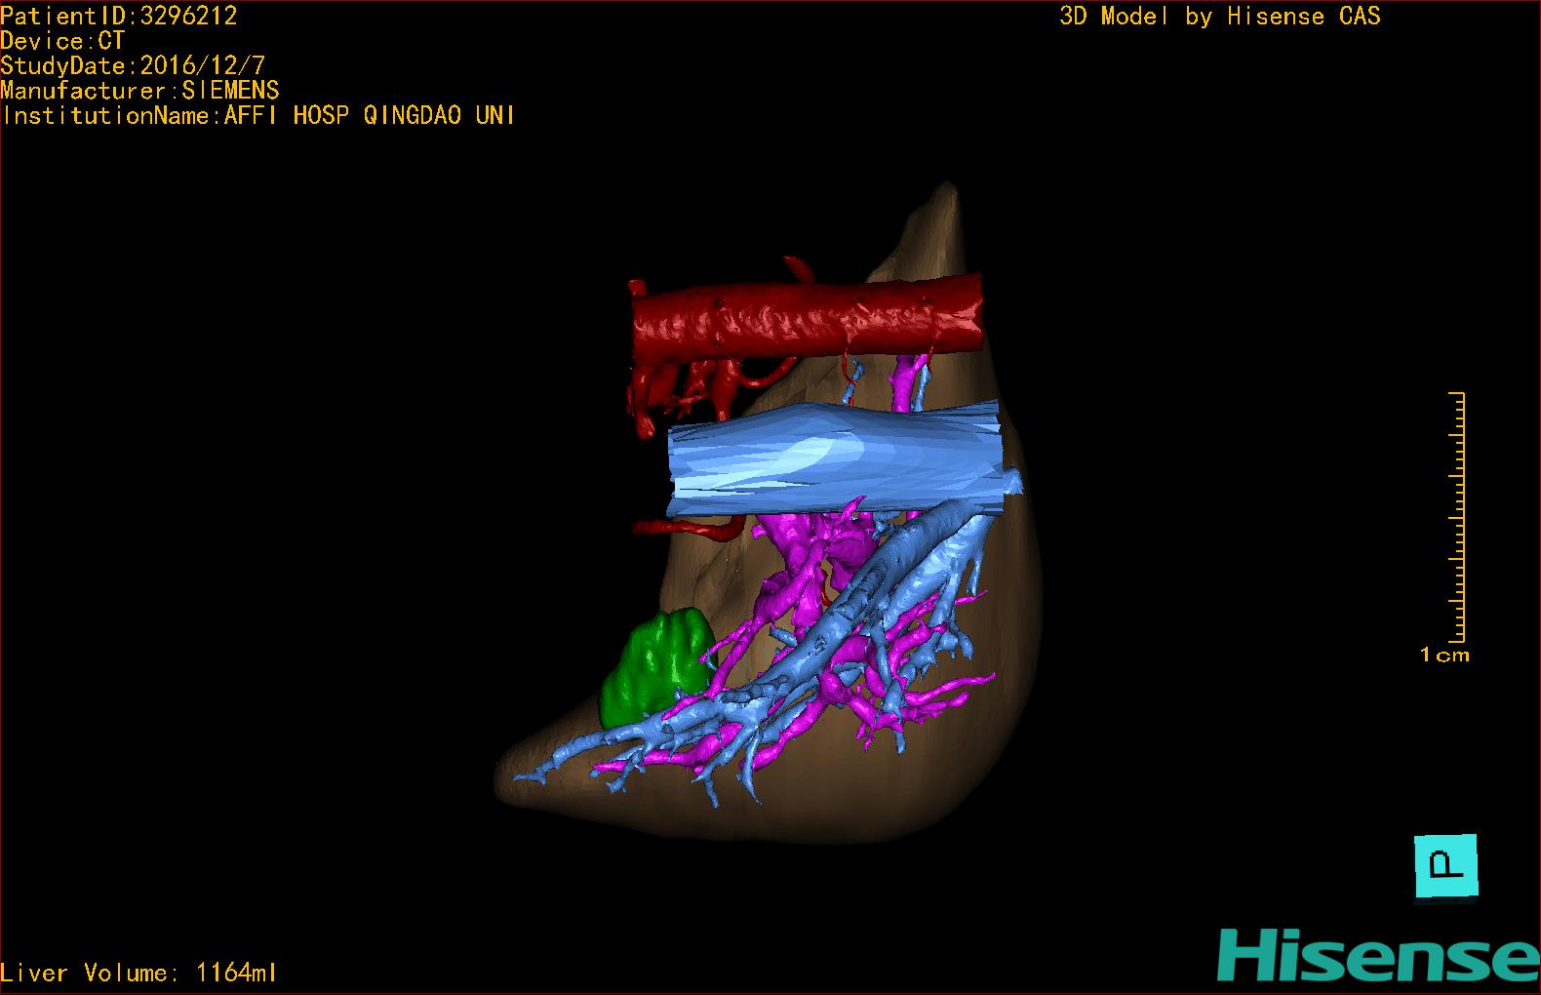
Task: Click 'InstitutionName:AFFI HOSP QINGDAO UNI' text
Action: click(x=258, y=115)
